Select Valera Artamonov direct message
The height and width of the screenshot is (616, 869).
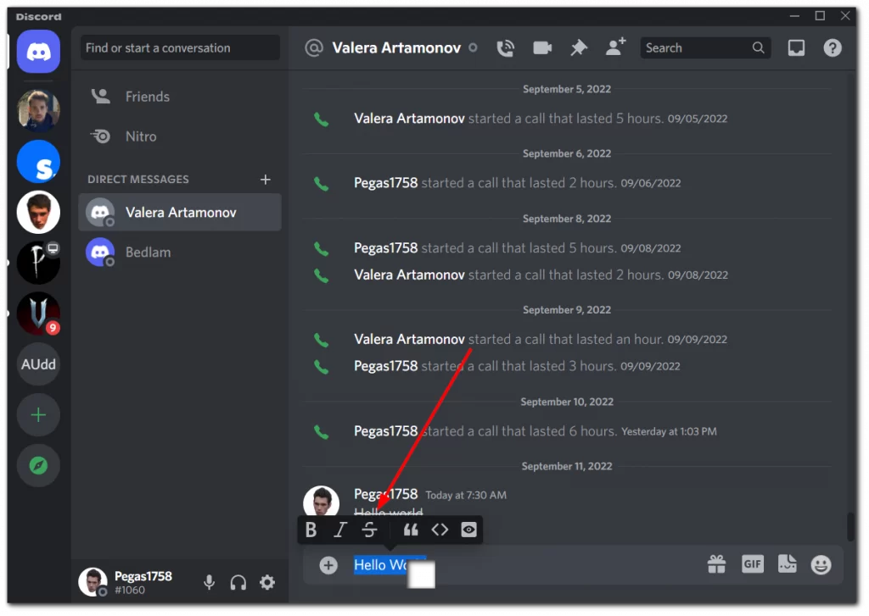[180, 213]
